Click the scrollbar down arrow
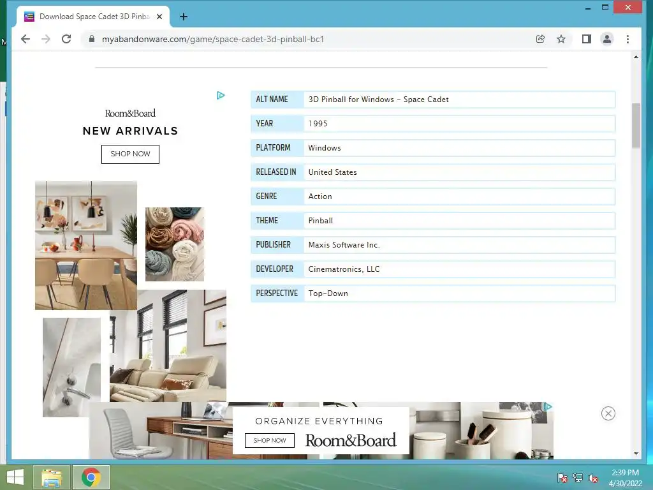The image size is (653, 490). click(x=636, y=454)
